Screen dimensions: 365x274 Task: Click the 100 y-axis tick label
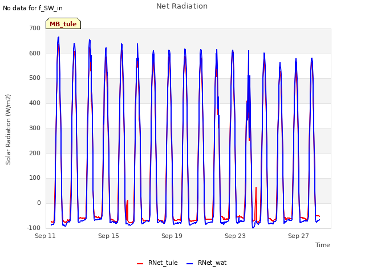[x=35, y=178]
